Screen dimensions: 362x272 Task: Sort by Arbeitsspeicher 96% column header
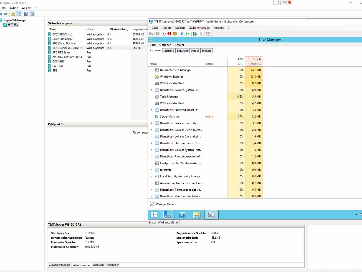click(x=254, y=61)
